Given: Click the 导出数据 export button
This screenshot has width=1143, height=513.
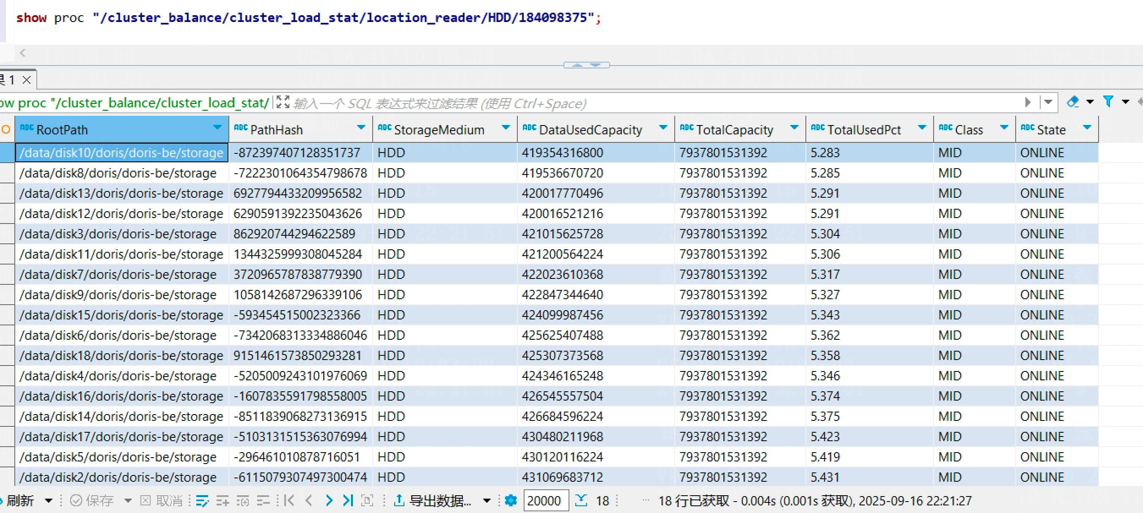Looking at the screenshot, I should point(432,501).
